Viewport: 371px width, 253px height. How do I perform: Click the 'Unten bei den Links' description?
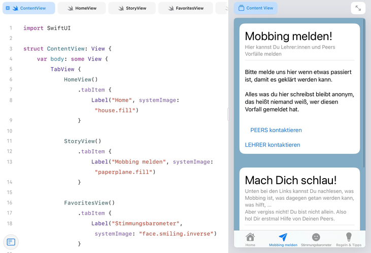click(x=299, y=198)
